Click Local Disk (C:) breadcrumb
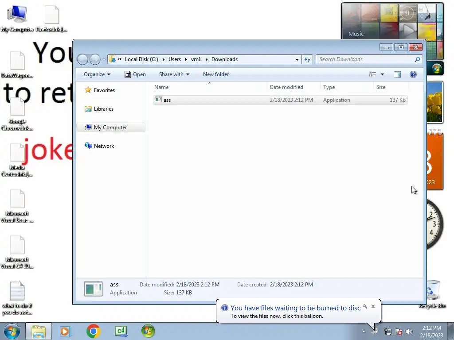Screen dimensions: 454x340 pos(141,59)
